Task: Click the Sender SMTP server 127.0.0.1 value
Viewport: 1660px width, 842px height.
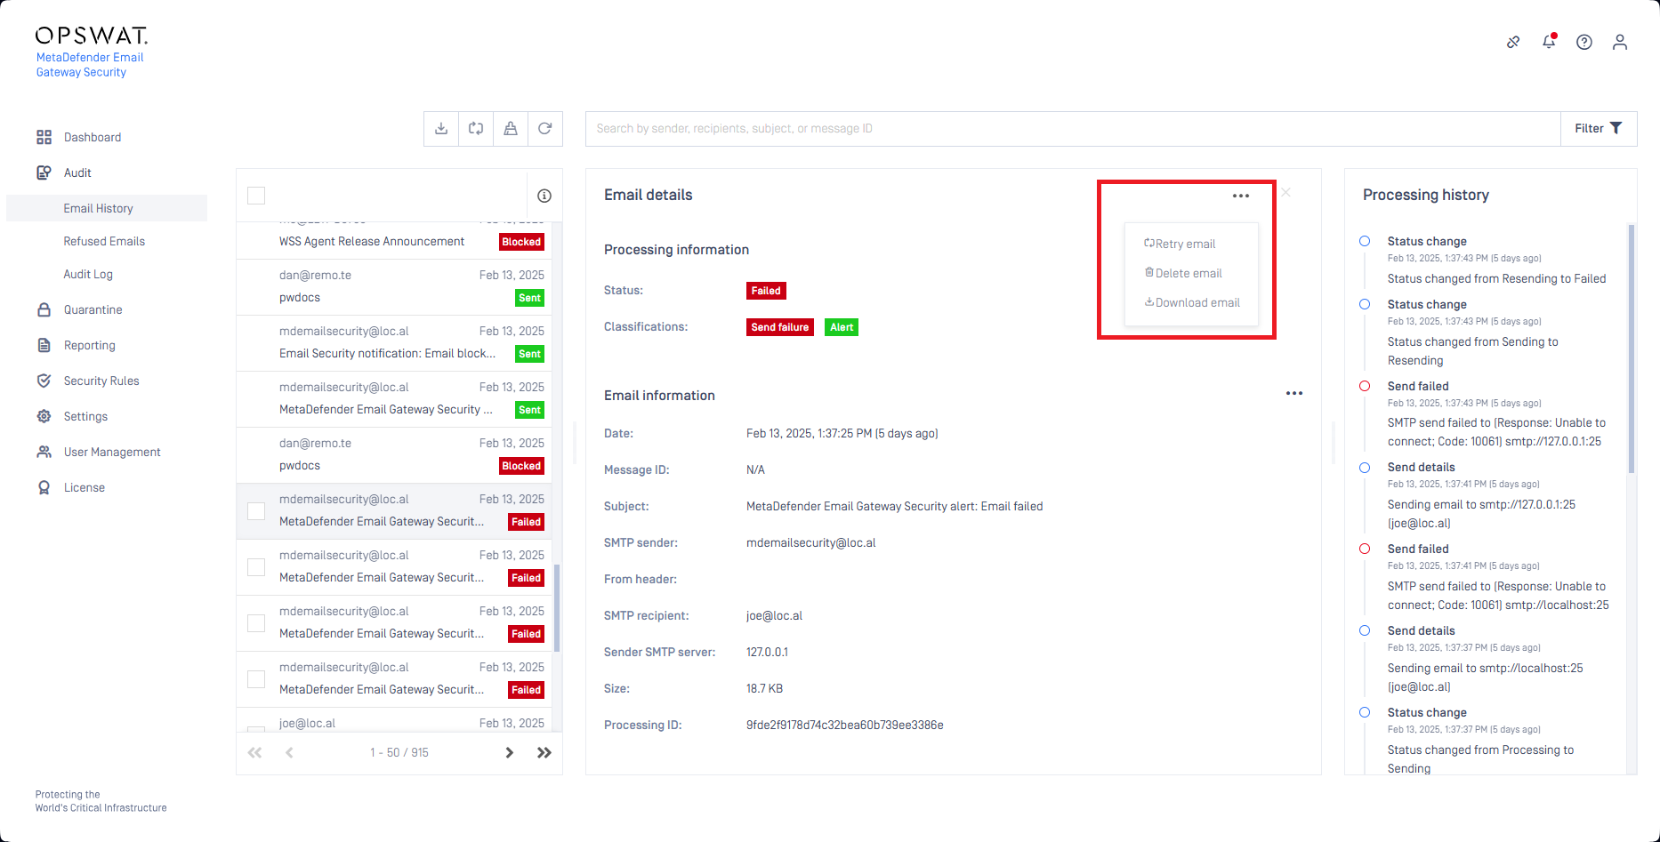Action: (767, 652)
